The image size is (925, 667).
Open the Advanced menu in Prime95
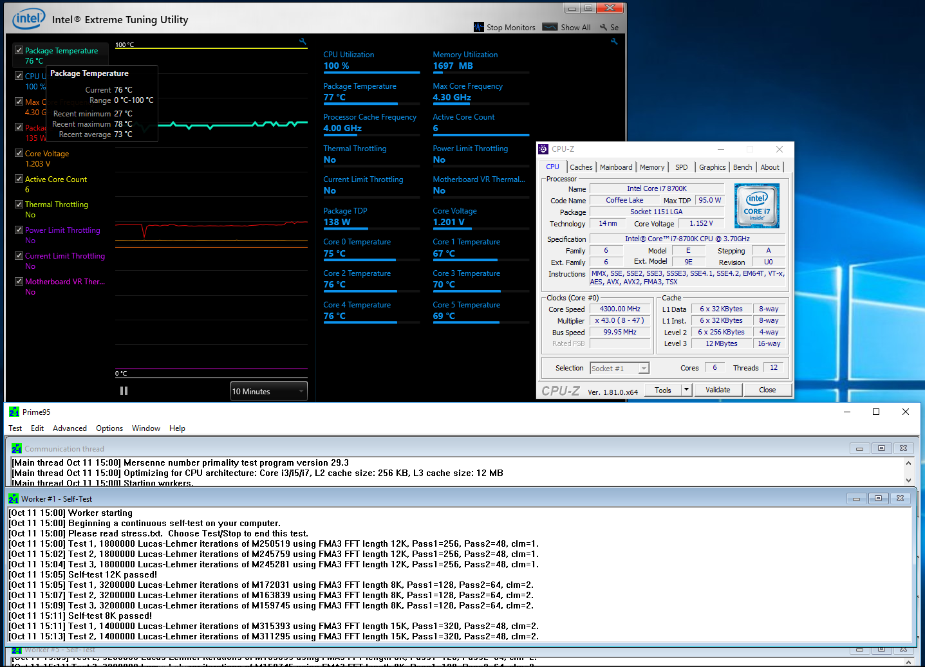70,428
